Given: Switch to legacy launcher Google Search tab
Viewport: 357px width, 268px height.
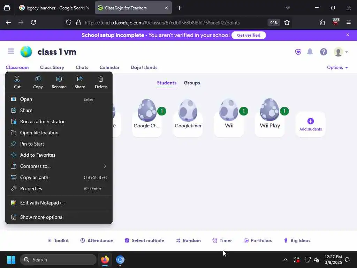Looking at the screenshot, I should coord(54,8).
